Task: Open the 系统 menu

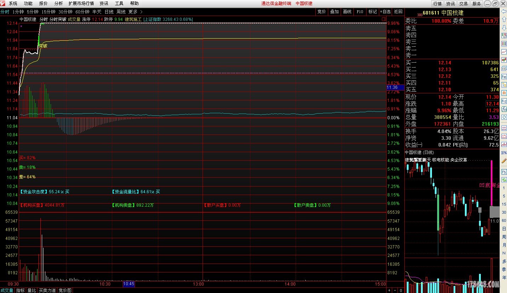Action: pyautogui.click(x=13, y=3)
